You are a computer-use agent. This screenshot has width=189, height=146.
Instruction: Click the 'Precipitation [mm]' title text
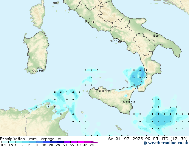click(19, 139)
